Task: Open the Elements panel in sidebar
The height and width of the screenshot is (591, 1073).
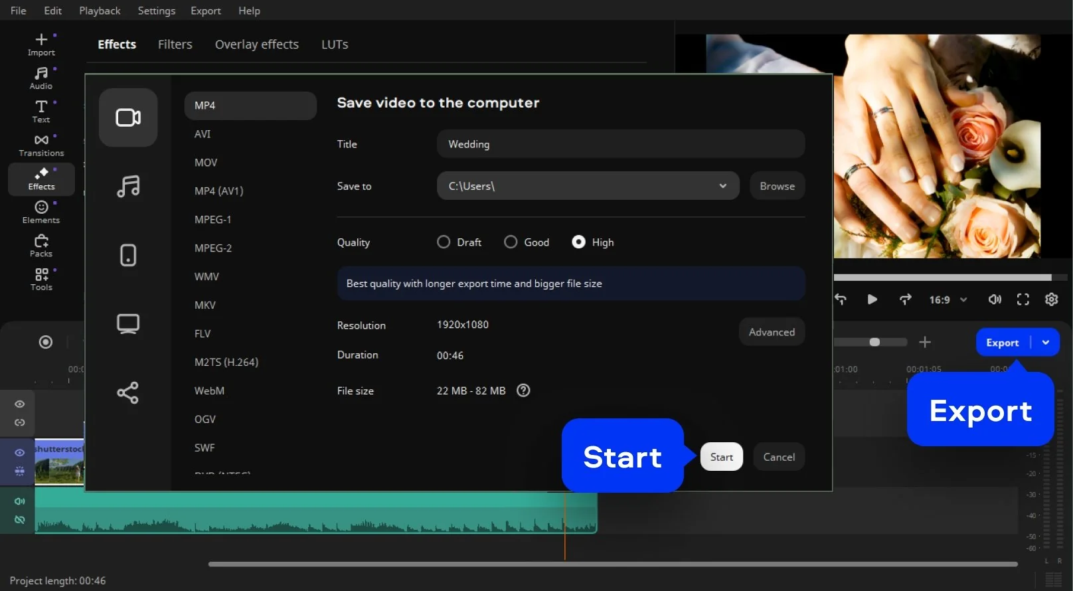Action: [x=41, y=212]
